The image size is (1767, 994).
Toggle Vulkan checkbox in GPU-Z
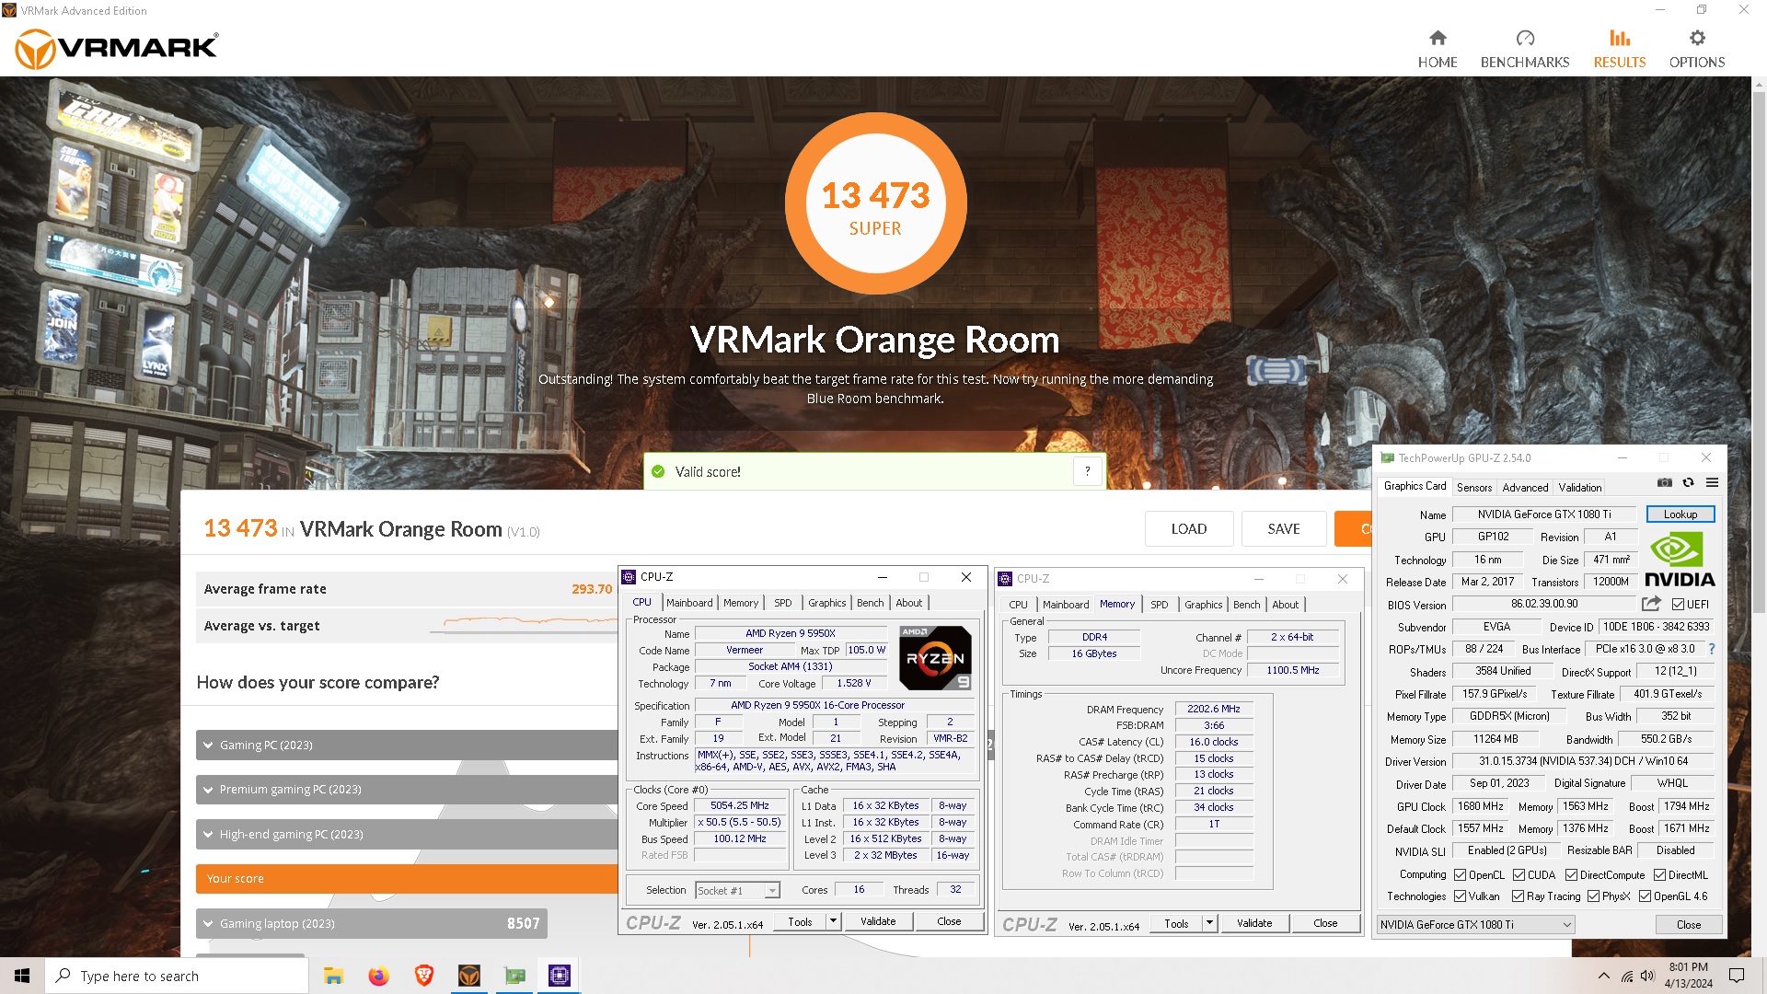[1460, 896]
